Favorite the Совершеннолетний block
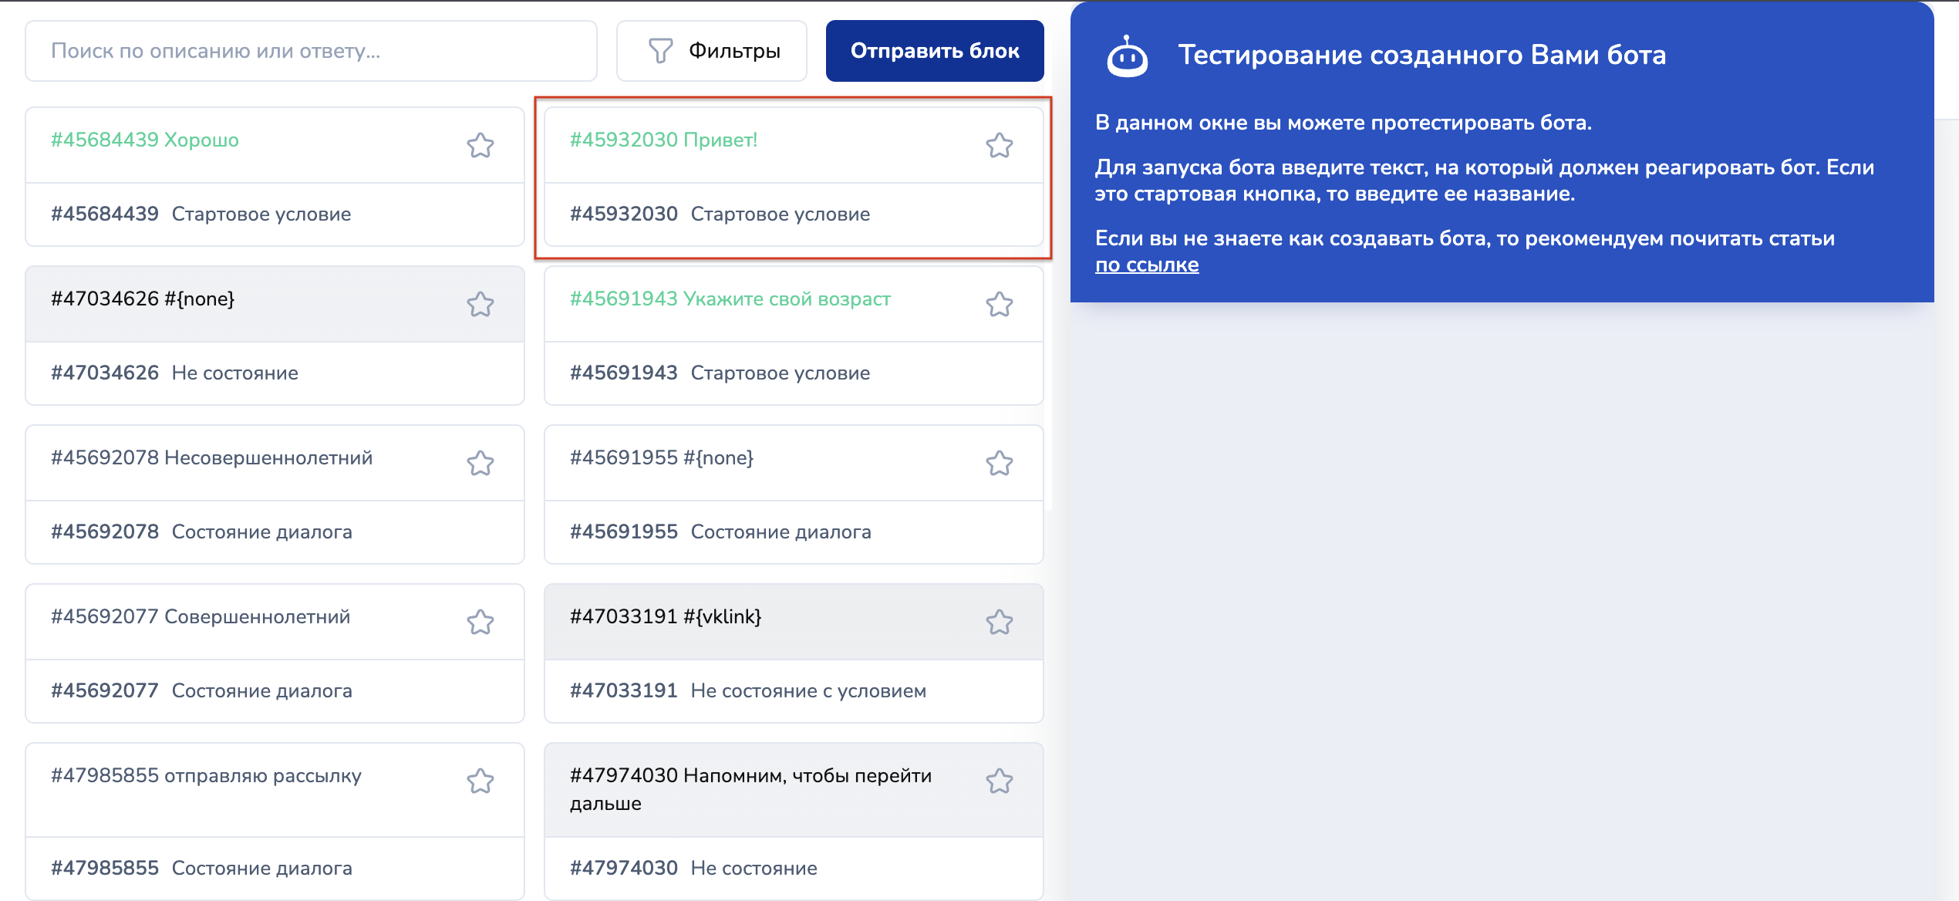This screenshot has width=1959, height=901. click(480, 622)
